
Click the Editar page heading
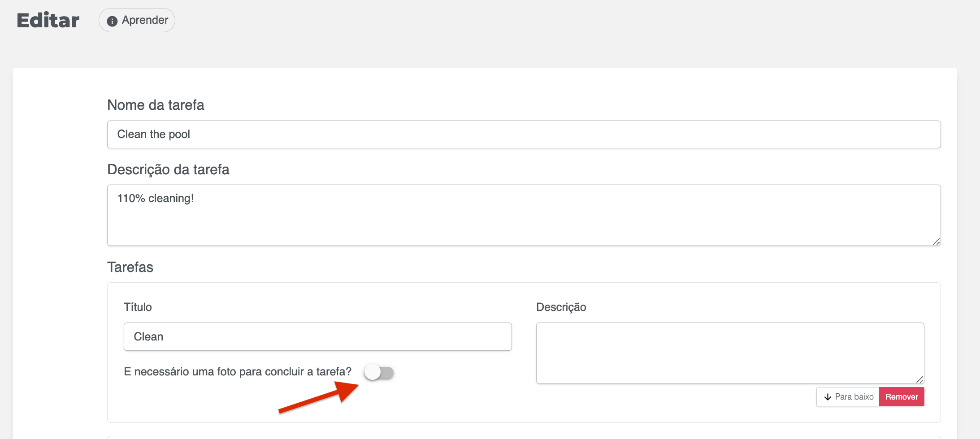48,21
